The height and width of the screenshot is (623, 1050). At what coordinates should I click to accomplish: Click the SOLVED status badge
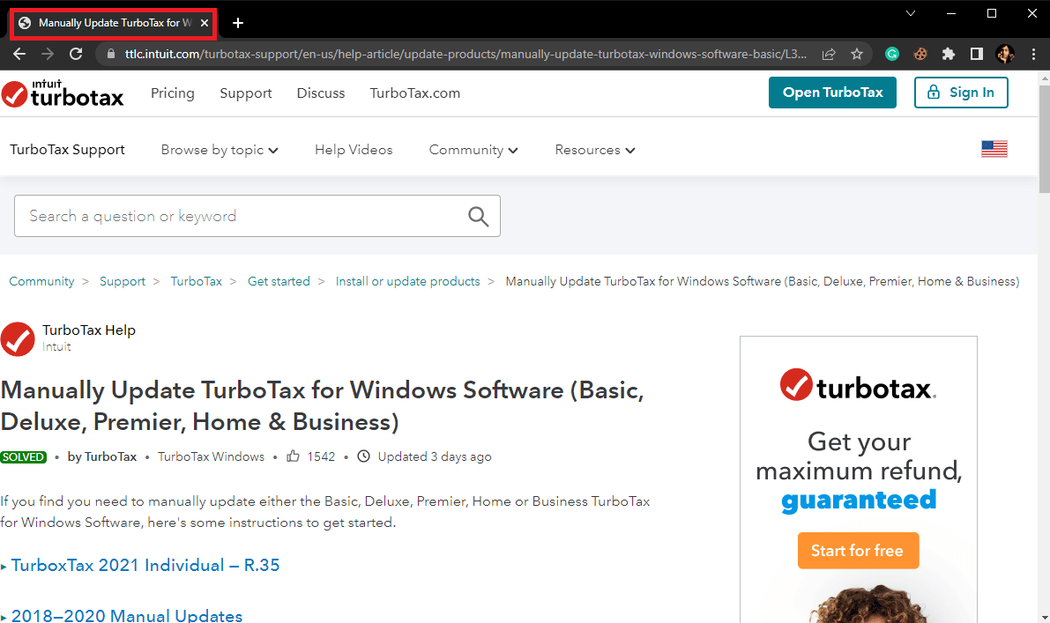point(24,457)
